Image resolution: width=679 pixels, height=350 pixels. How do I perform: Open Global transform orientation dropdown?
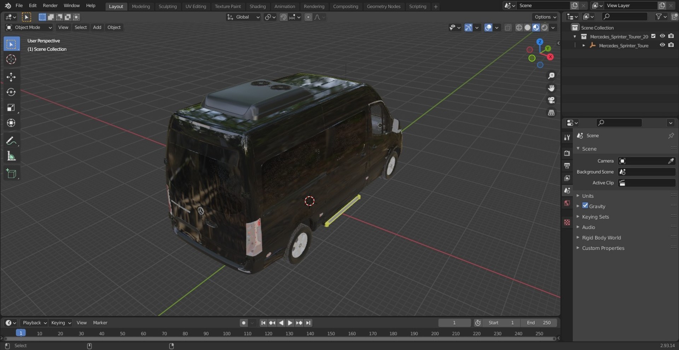(x=243, y=17)
